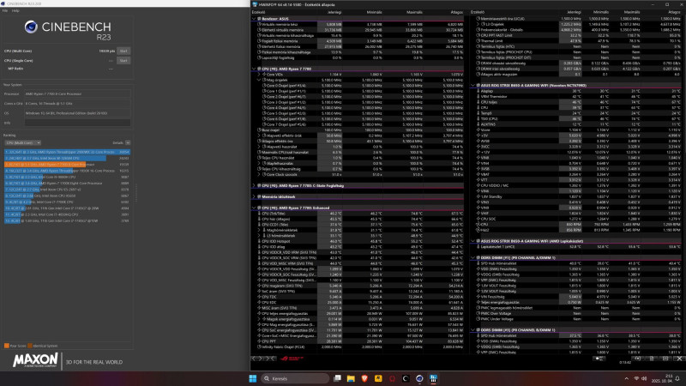
Task: Open File Explorer from the taskbar
Action: 351,378
